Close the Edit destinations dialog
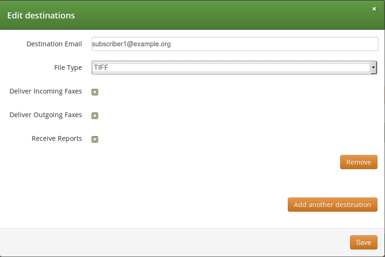The image size is (385, 257). [374, 9]
